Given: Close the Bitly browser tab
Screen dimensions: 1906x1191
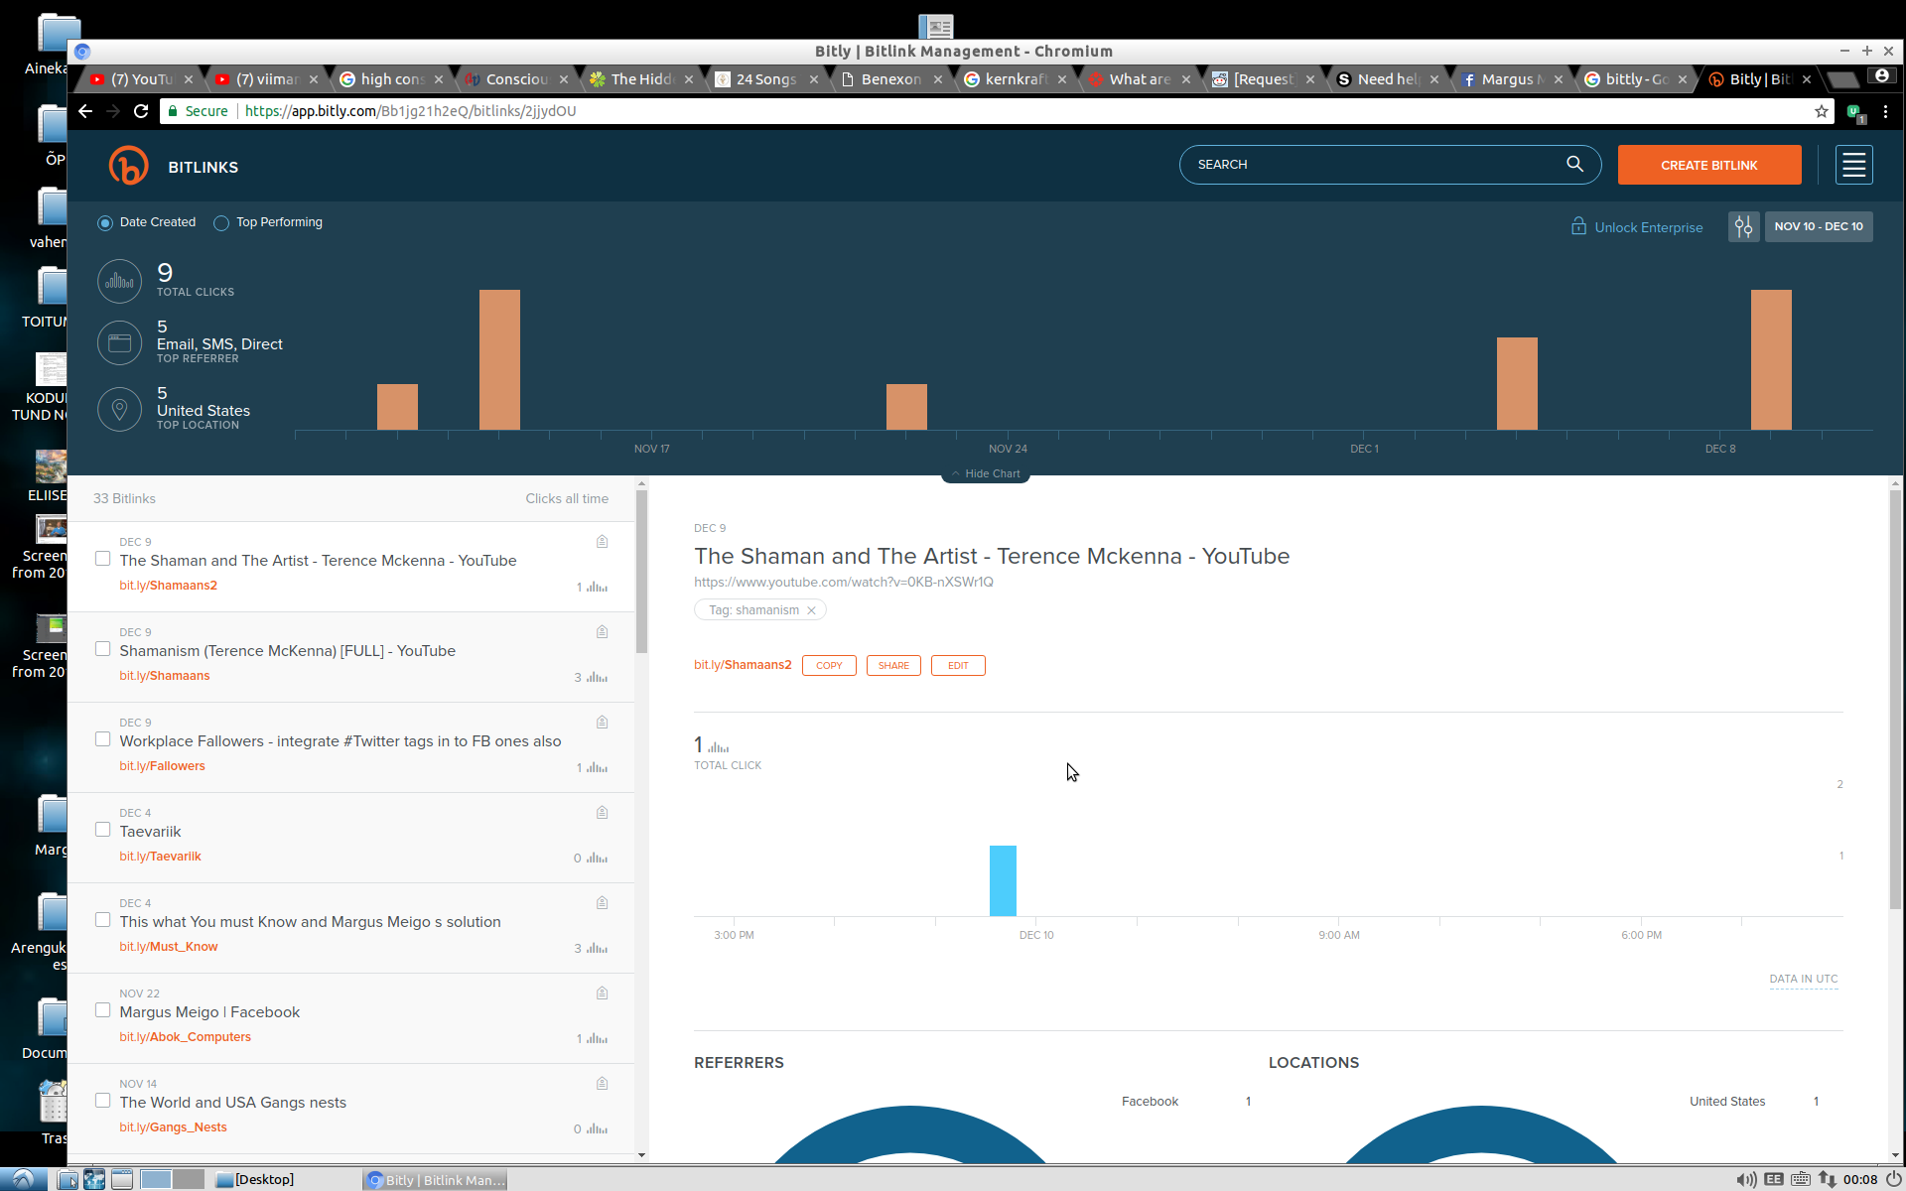Looking at the screenshot, I should coord(1807,79).
